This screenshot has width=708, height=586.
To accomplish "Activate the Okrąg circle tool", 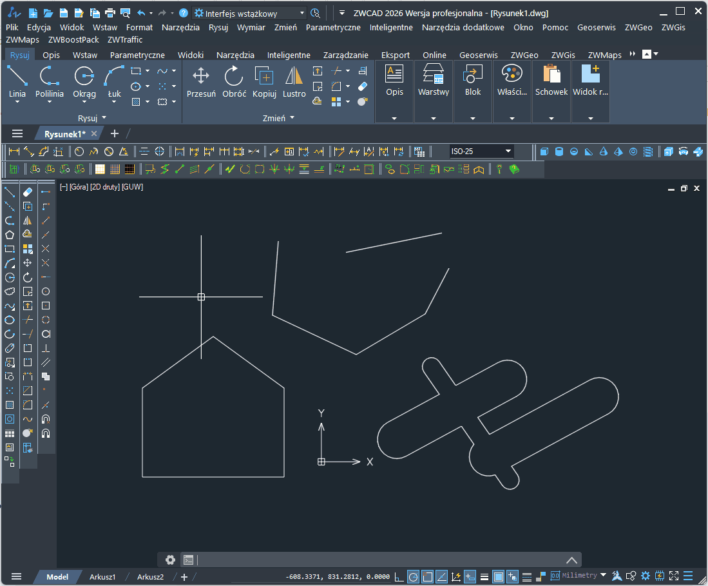I will coord(84,82).
